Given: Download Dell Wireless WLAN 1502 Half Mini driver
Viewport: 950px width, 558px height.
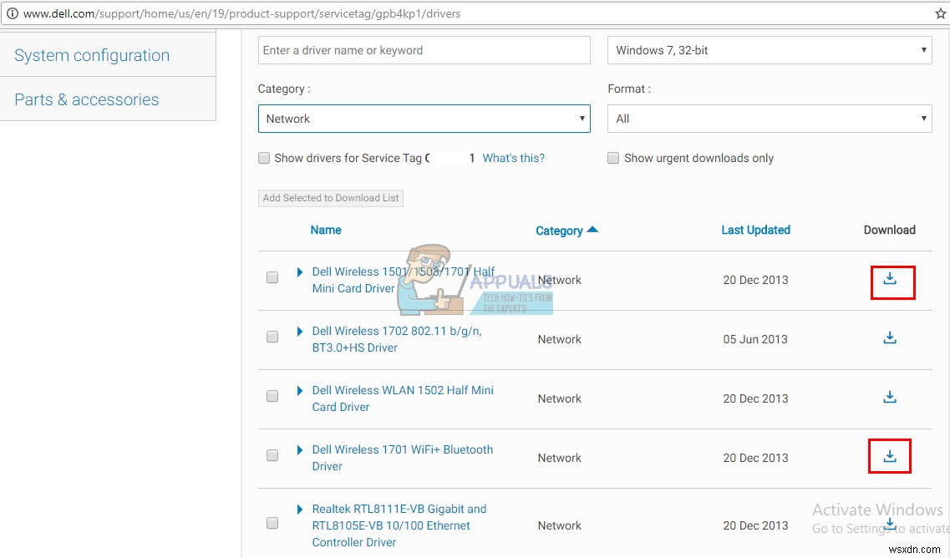Looking at the screenshot, I should pos(889,398).
